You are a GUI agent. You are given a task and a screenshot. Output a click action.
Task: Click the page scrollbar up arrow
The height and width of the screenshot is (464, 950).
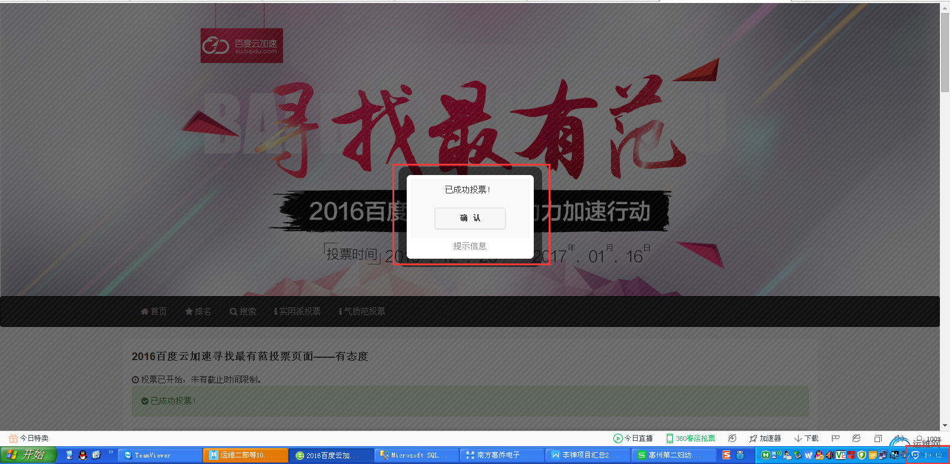tap(945, 8)
